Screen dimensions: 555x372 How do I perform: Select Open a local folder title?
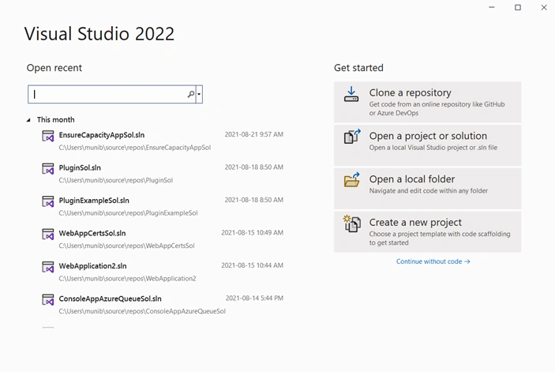(x=412, y=179)
